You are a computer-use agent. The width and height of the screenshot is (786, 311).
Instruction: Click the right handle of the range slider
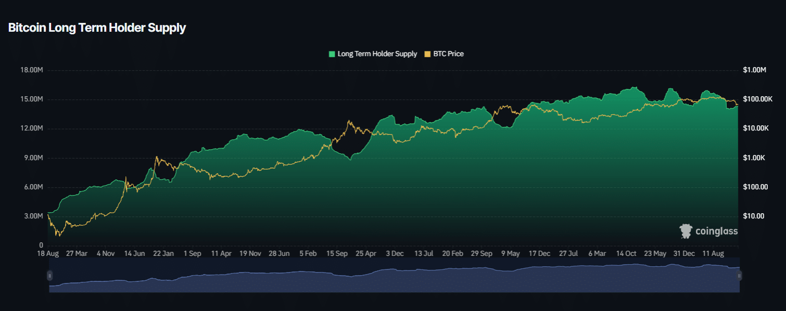tap(739, 276)
